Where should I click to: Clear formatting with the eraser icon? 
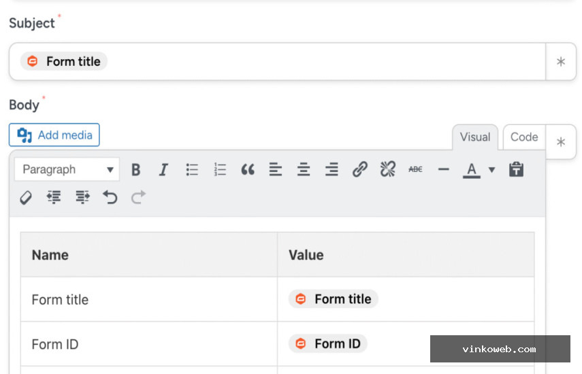click(26, 198)
